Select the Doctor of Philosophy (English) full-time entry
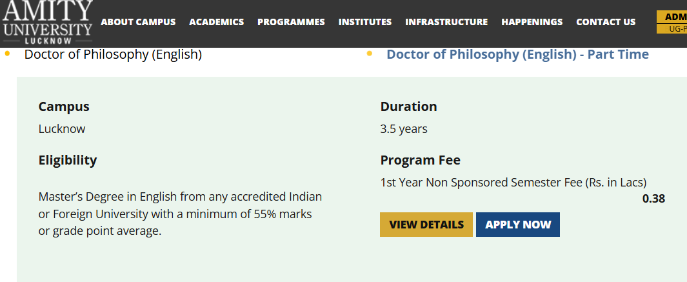Screen dimensions: 687x282 113,54
